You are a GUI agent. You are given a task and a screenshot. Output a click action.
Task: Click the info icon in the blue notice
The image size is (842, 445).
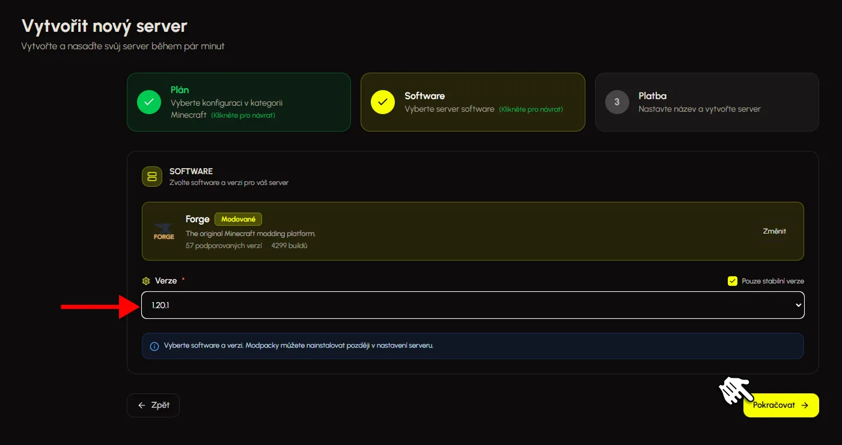[154, 346]
